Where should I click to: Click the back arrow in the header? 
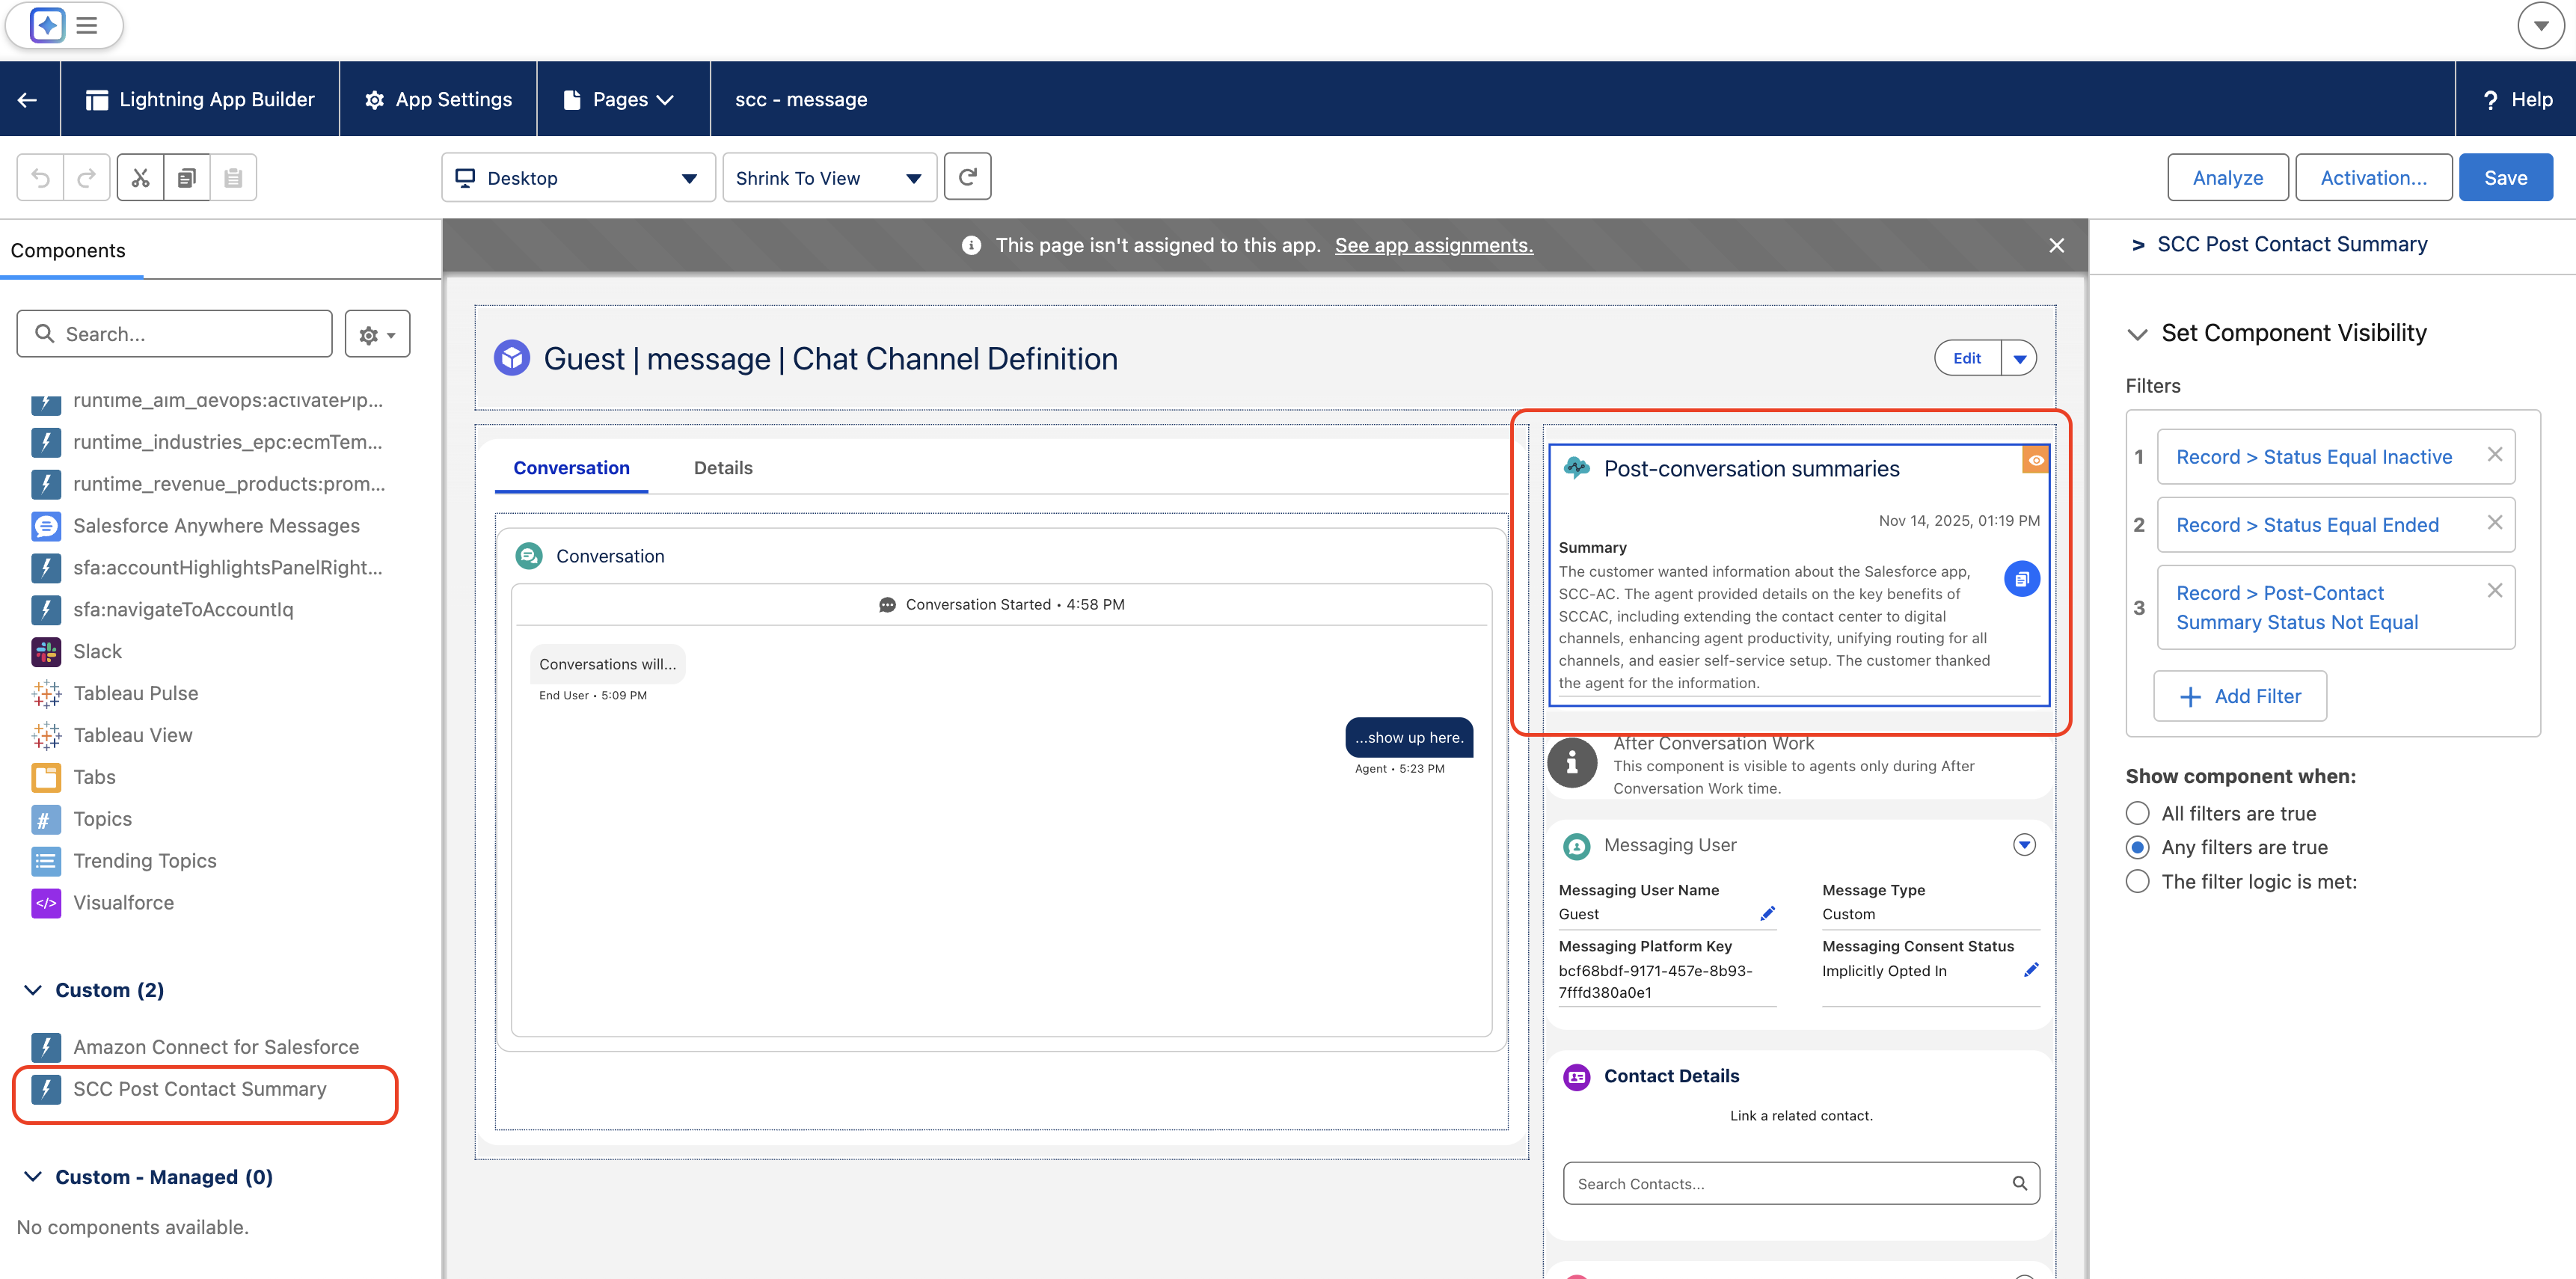(28, 99)
